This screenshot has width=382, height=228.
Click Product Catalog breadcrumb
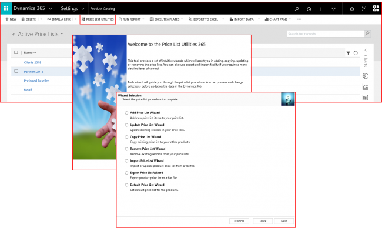pos(102,9)
